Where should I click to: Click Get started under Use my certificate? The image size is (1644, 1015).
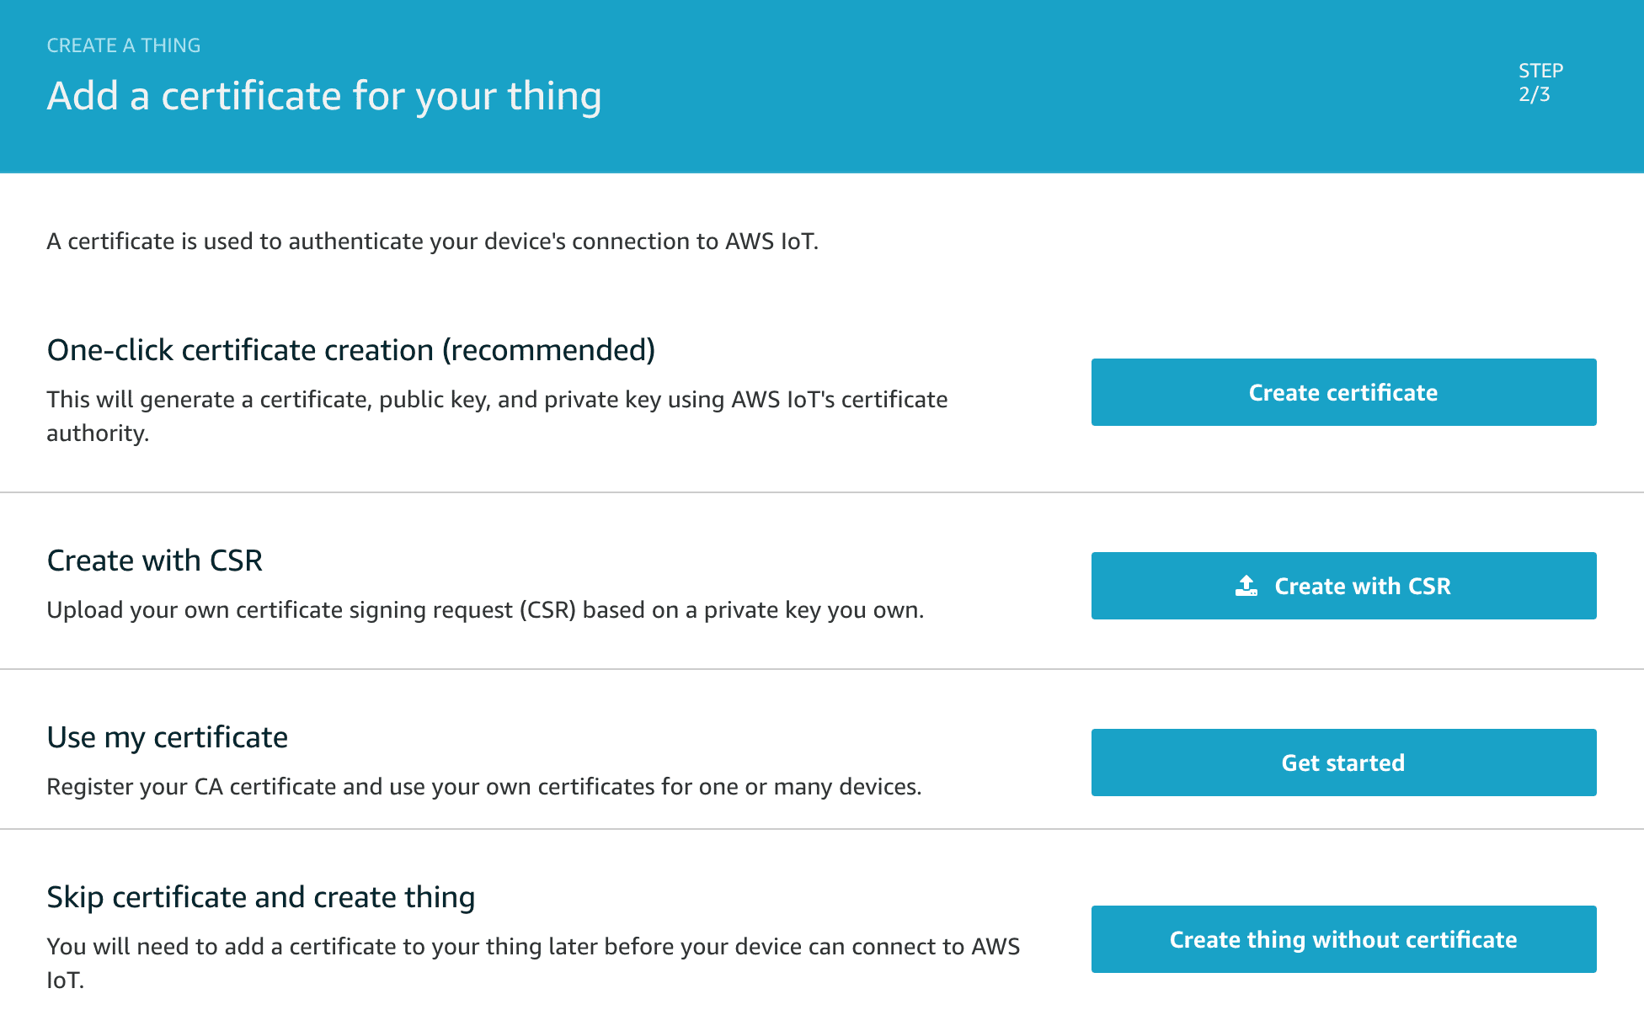coord(1342,763)
